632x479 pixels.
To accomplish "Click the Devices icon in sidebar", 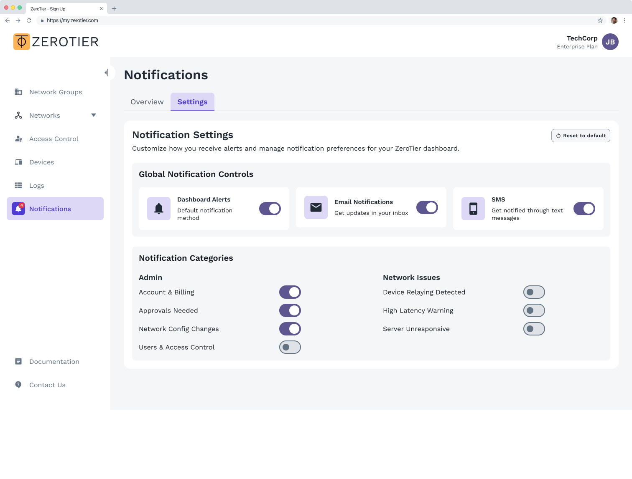I will 18,162.
